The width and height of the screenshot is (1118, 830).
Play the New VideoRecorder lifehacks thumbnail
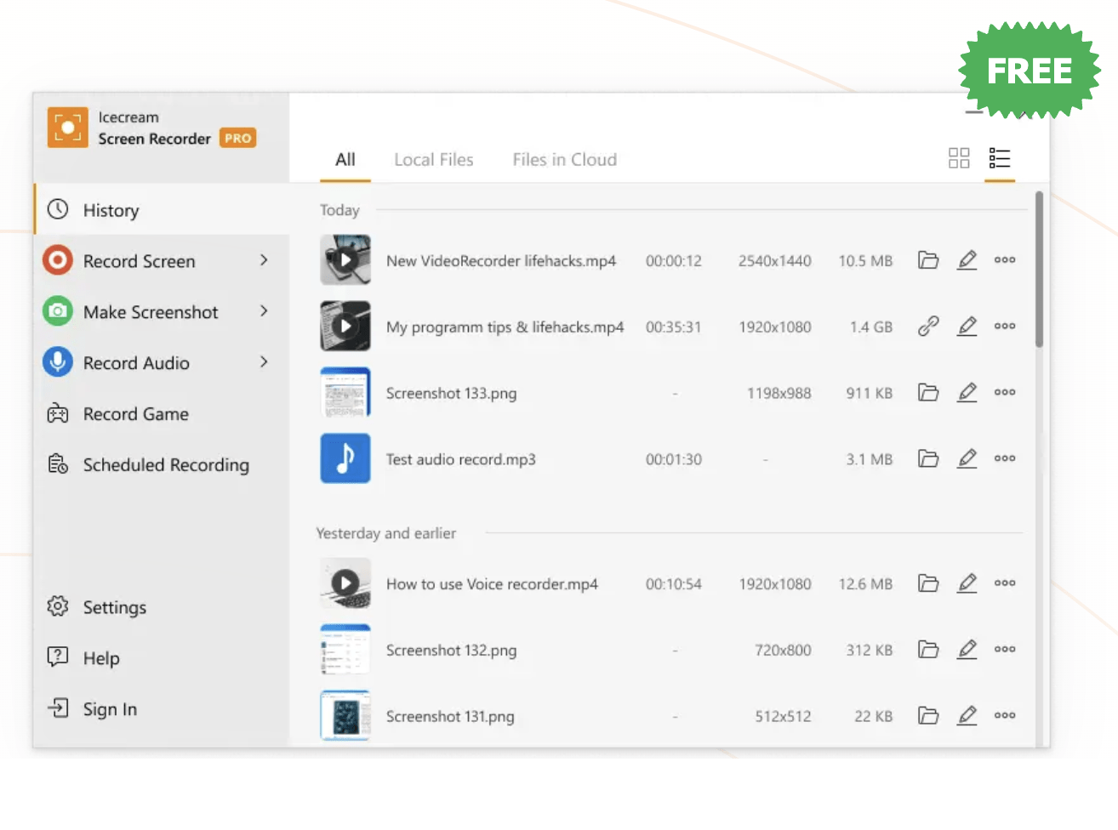point(345,260)
